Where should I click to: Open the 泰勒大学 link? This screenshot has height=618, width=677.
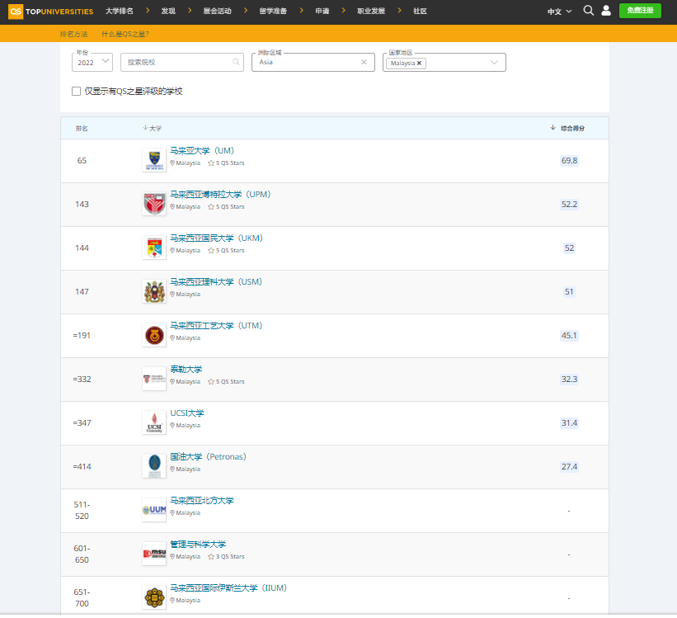[x=186, y=369]
